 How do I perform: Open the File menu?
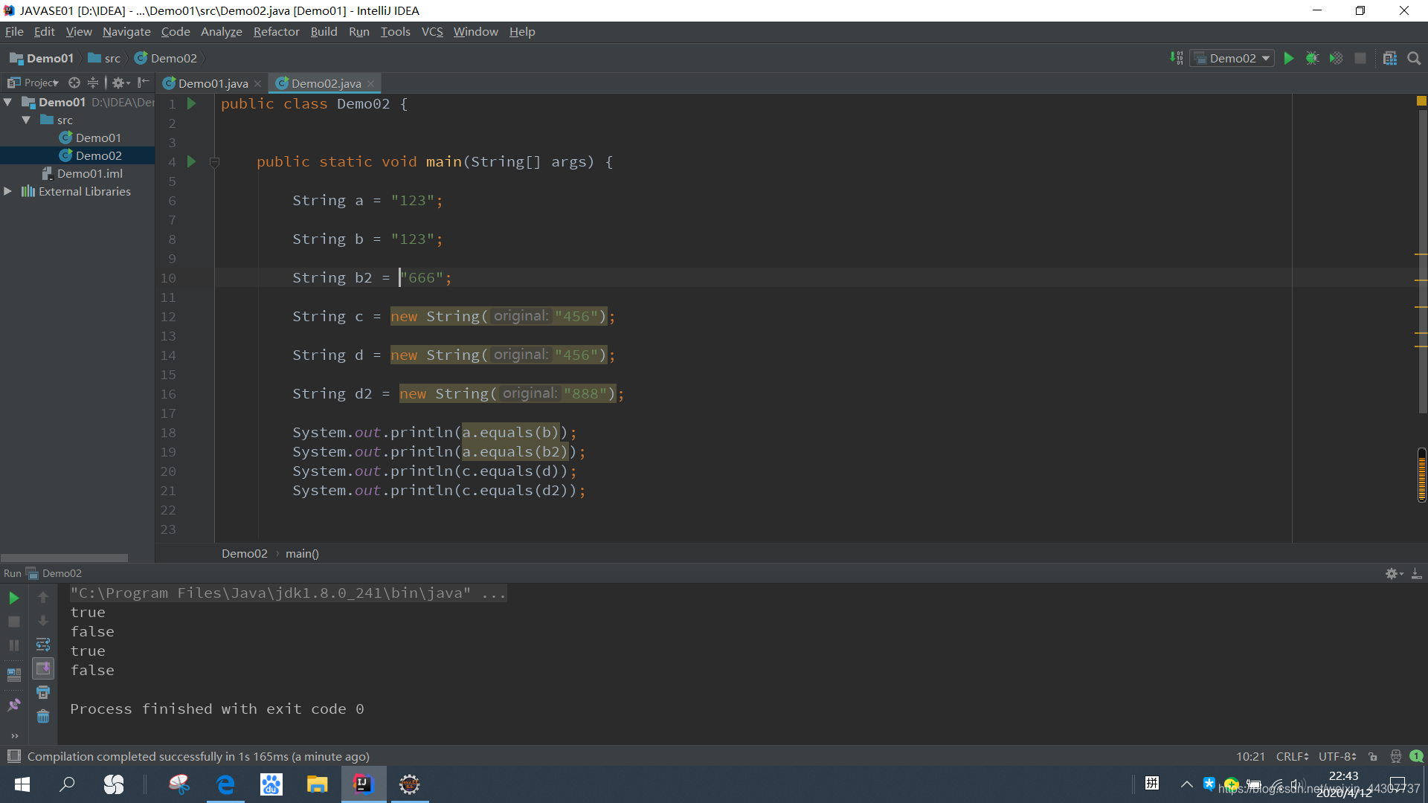pyautogui.click(x=14, y=31)
